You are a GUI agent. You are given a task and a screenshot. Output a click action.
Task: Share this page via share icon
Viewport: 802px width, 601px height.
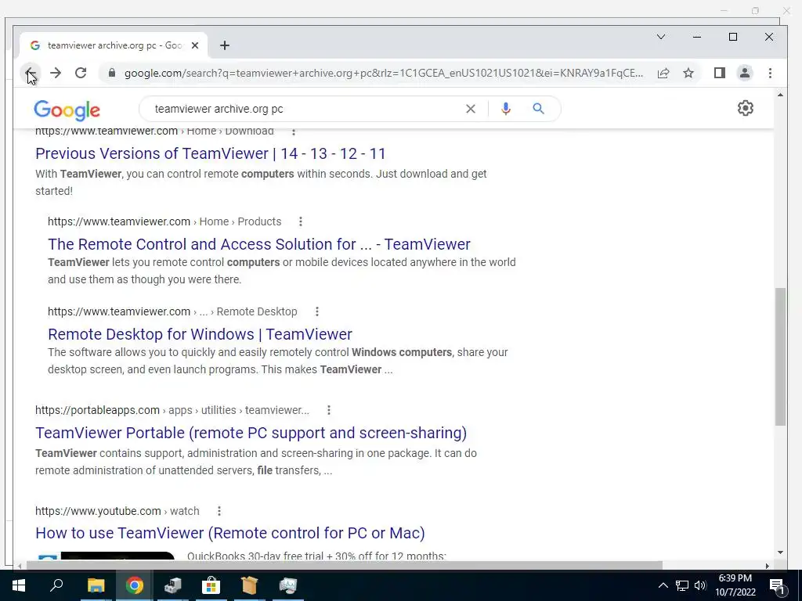(x=663, y=73)
